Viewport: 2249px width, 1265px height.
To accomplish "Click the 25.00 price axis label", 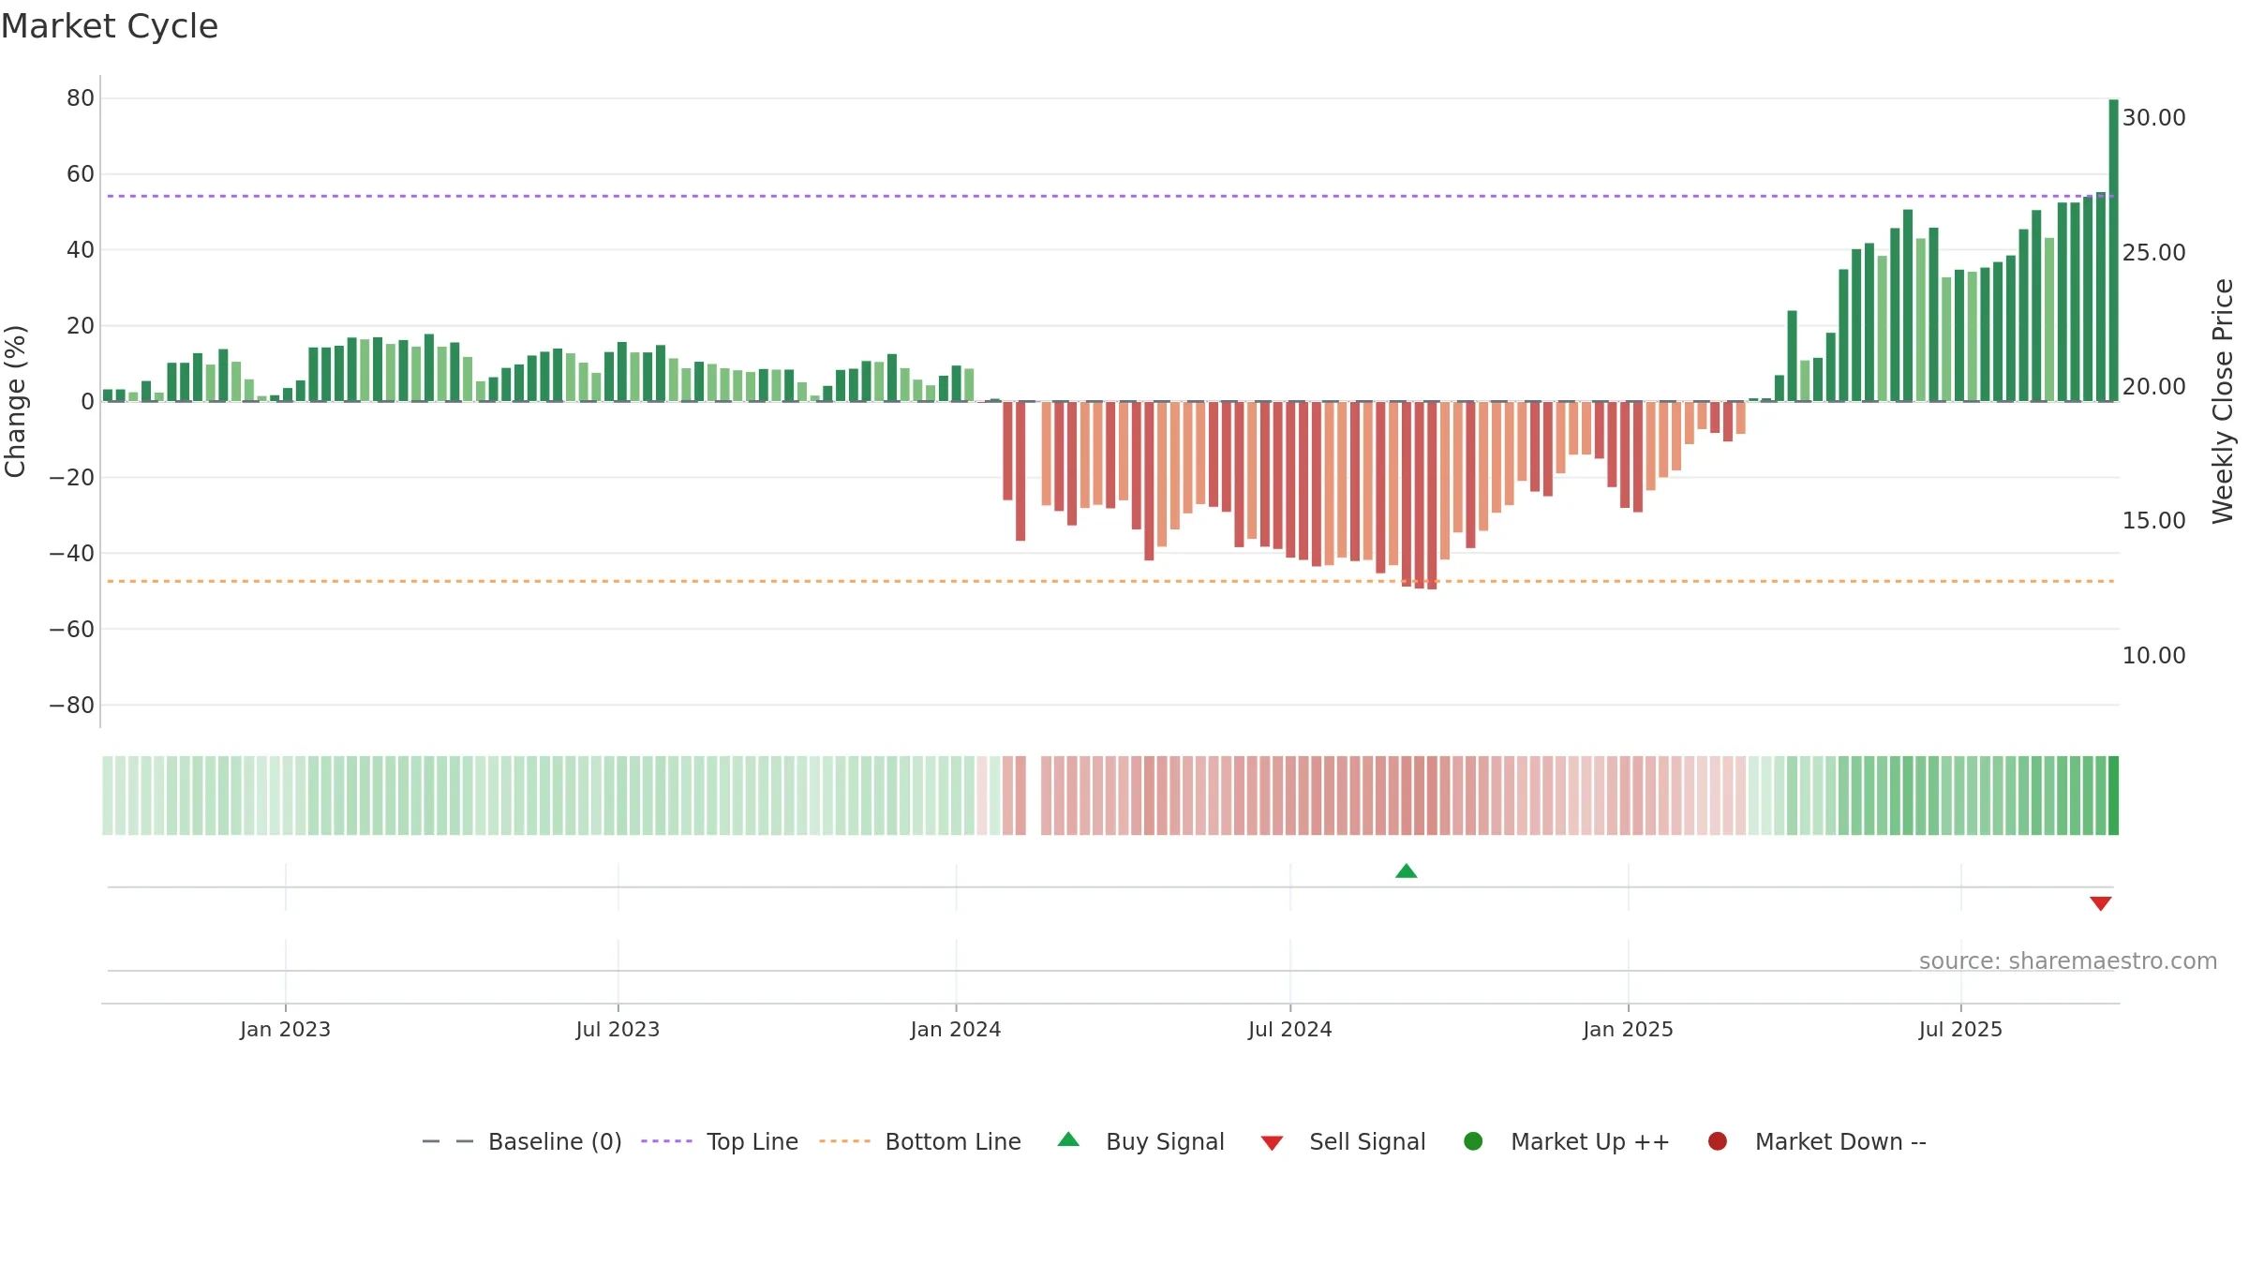I will coord(2153,253).
